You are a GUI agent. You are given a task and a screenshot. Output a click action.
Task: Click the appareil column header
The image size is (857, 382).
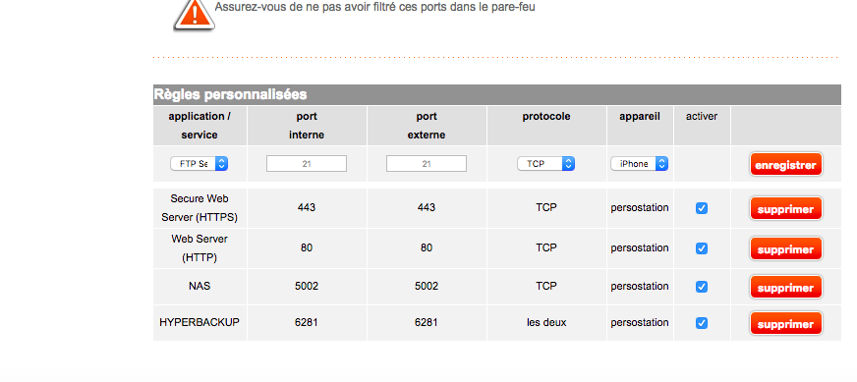point(640,117)
